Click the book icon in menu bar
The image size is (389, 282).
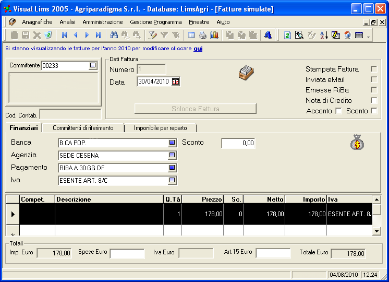click(x=13, y=22)
